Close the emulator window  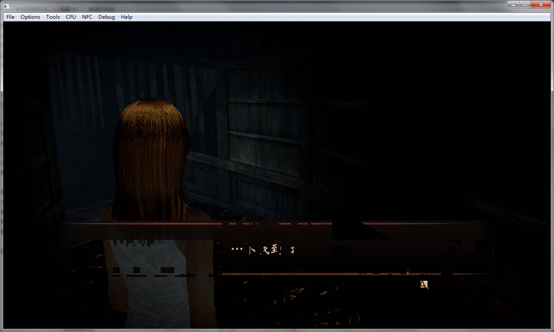541,4
